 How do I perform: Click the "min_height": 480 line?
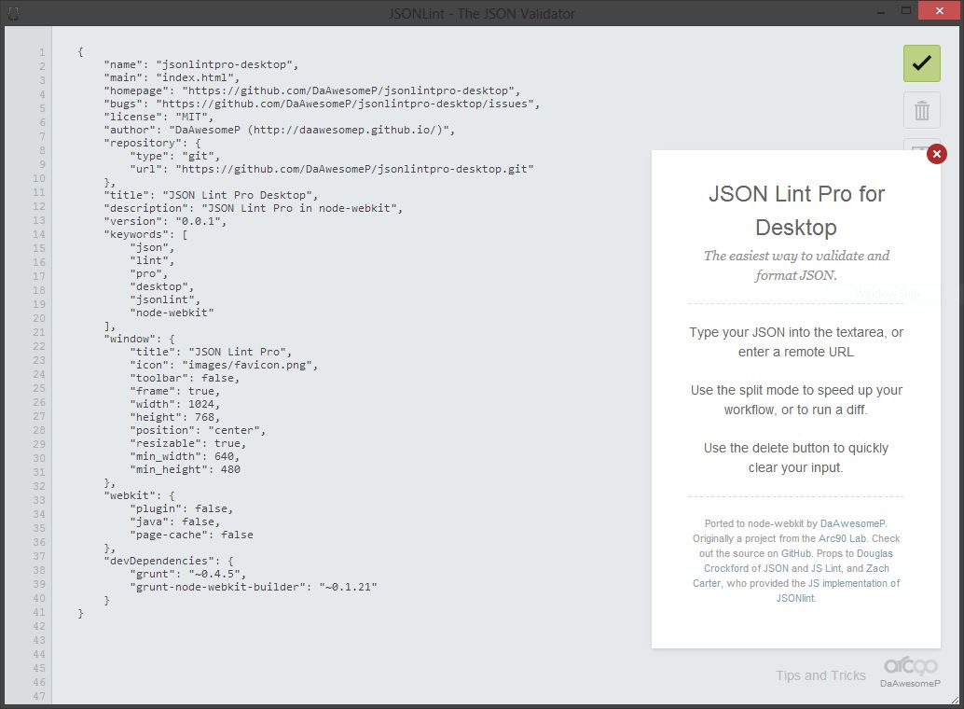(x=185, y=469)
